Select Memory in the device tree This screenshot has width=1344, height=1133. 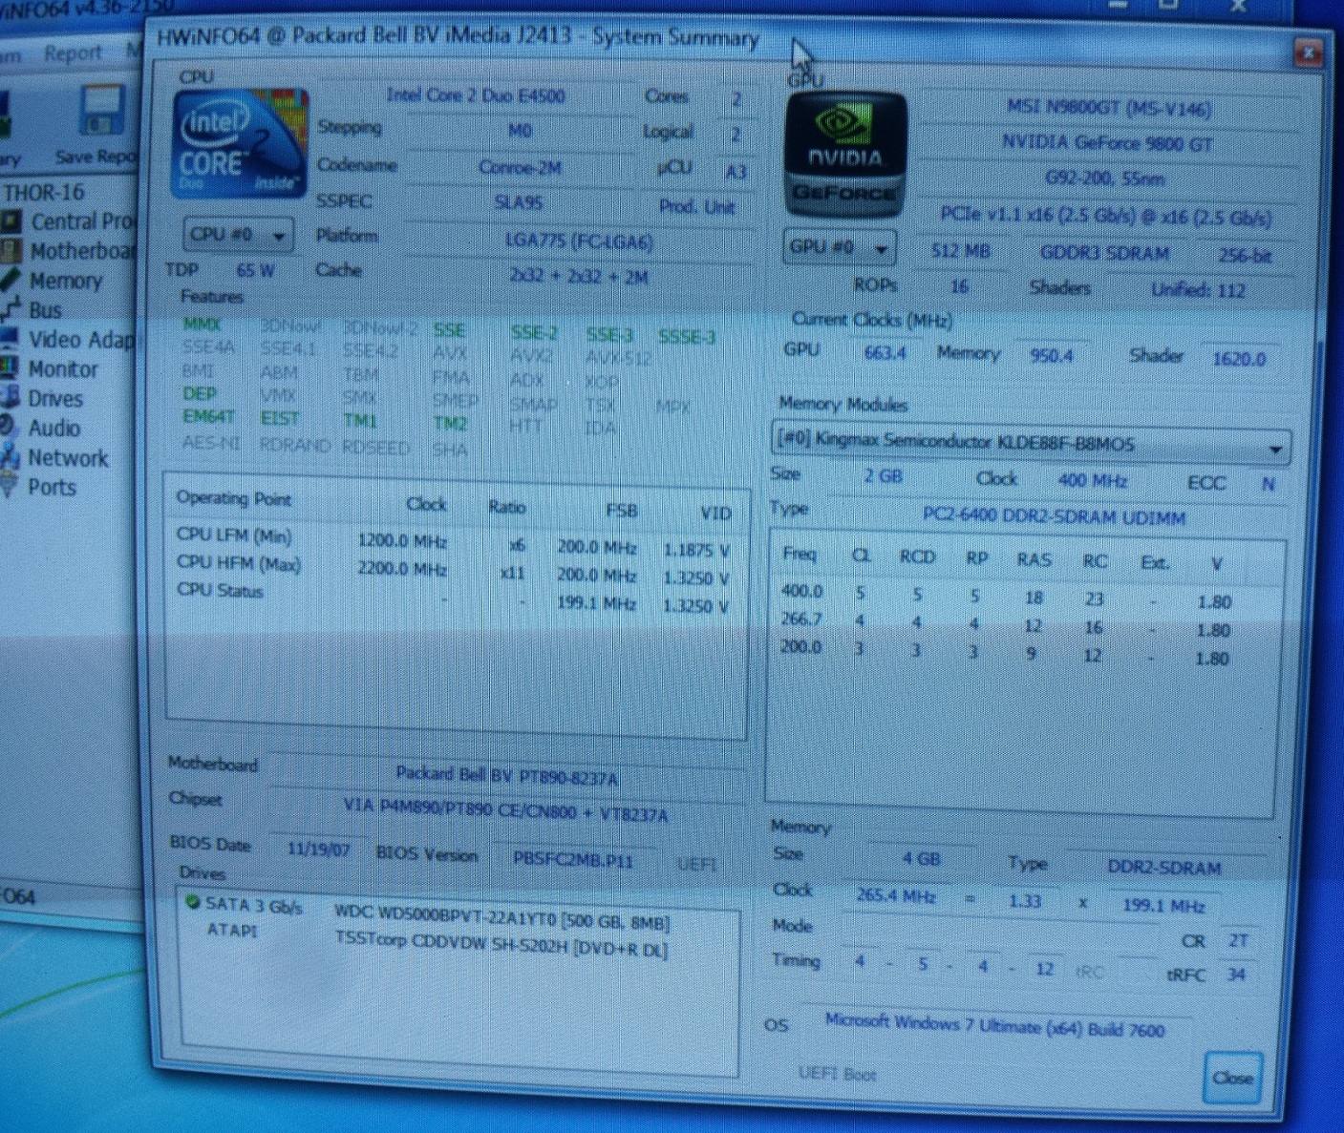pyautogui.click(x=65, y=281)
